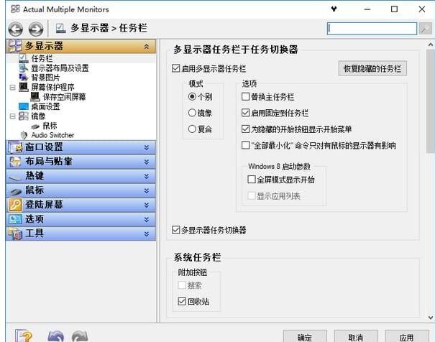
Task: Open 显示器布局及设置 tree item
Action: click(60, 68)
